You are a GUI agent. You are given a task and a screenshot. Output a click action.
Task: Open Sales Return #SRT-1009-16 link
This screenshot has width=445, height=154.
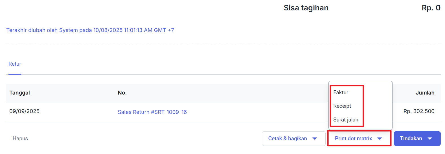pyautogui.click(x=152, y=112)
